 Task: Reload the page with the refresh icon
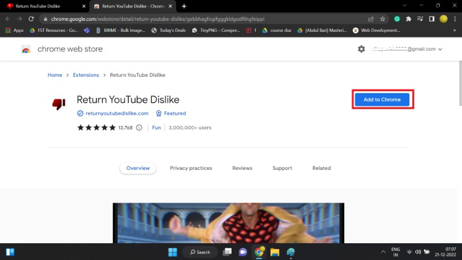coord(31,18)
